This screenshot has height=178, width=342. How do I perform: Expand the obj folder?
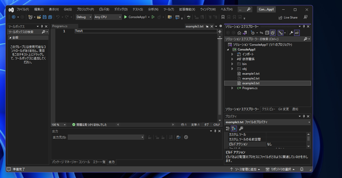pos(232,69)
